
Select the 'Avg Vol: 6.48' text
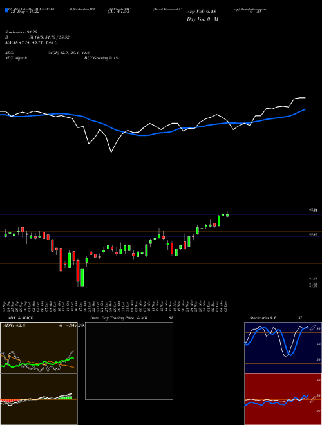[x=201, y=12]
